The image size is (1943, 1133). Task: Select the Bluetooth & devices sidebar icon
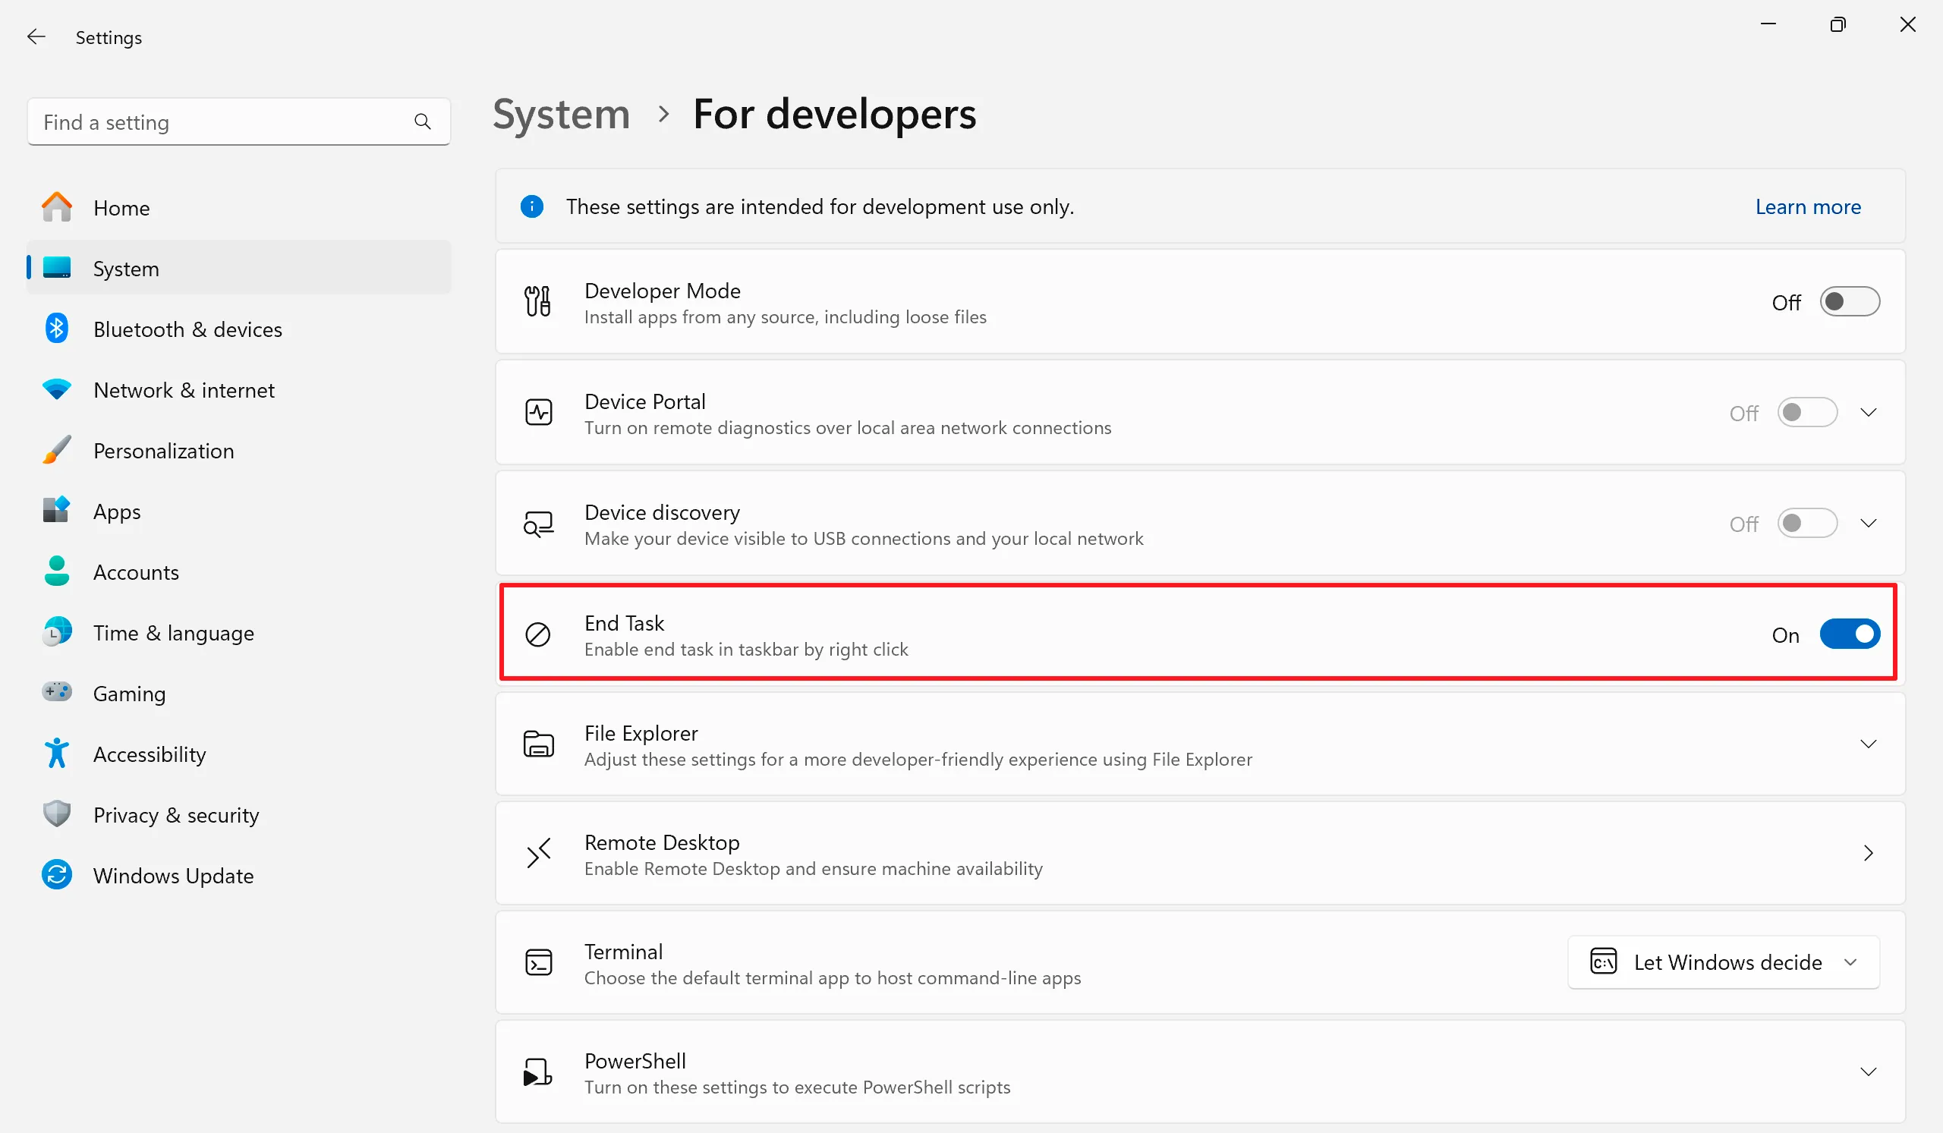(56, 329)
